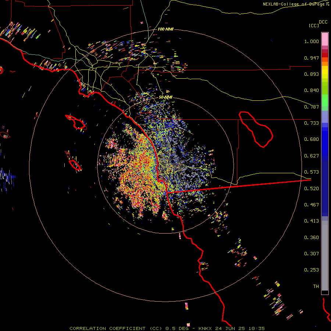Click the 'KNKX' radar site identifier
331x331 pixels.
[x=205, y=328]
